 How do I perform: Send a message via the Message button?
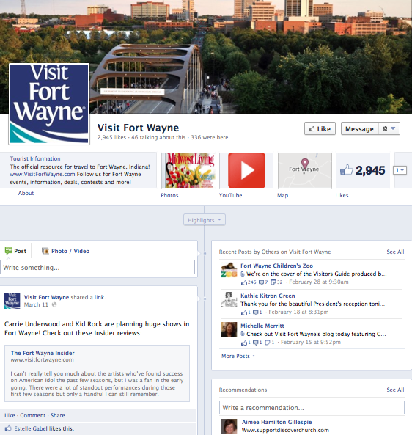click(359, 128)
